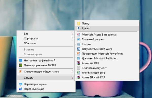Image resolution: width=152 pixels, height=98 pixels.
Task: Create Презентация Microsoft PowerPoint
Action: coord(107,54)
